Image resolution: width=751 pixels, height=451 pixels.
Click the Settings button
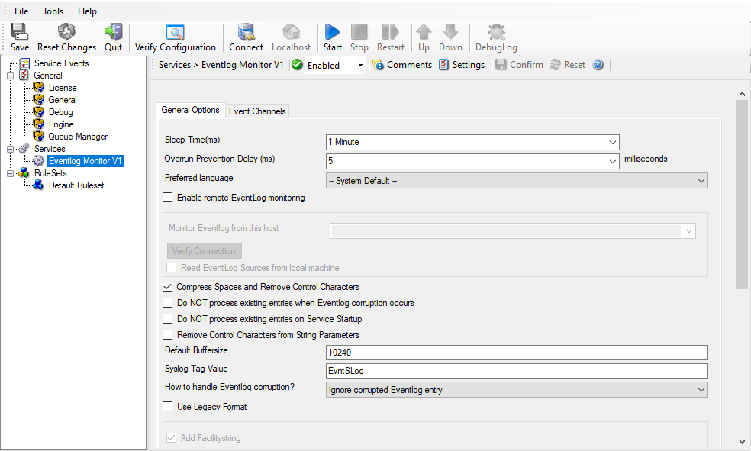(x=462, y=65)
